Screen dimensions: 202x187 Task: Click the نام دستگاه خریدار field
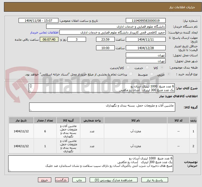click(x=106, y=26)
